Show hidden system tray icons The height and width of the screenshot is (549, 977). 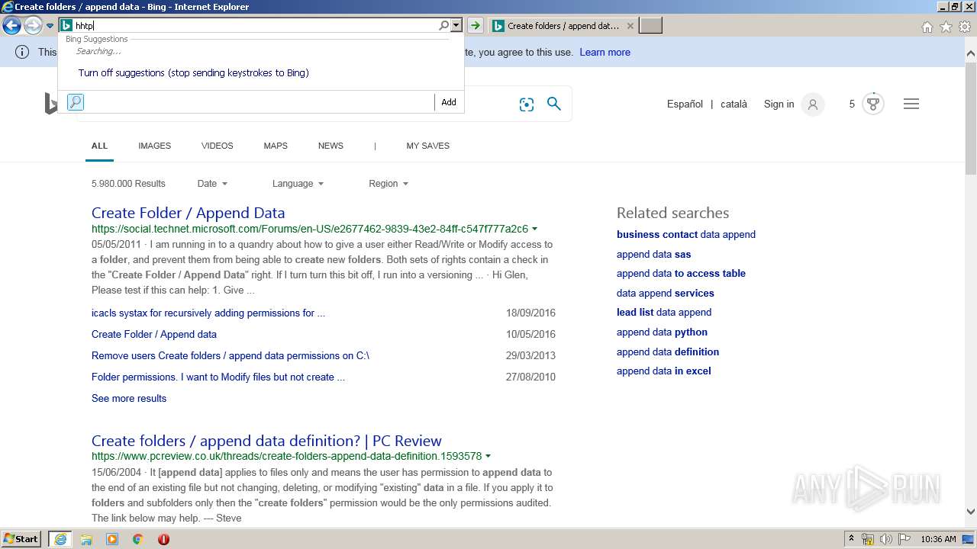pyautogui.click(x=851, y=539)
